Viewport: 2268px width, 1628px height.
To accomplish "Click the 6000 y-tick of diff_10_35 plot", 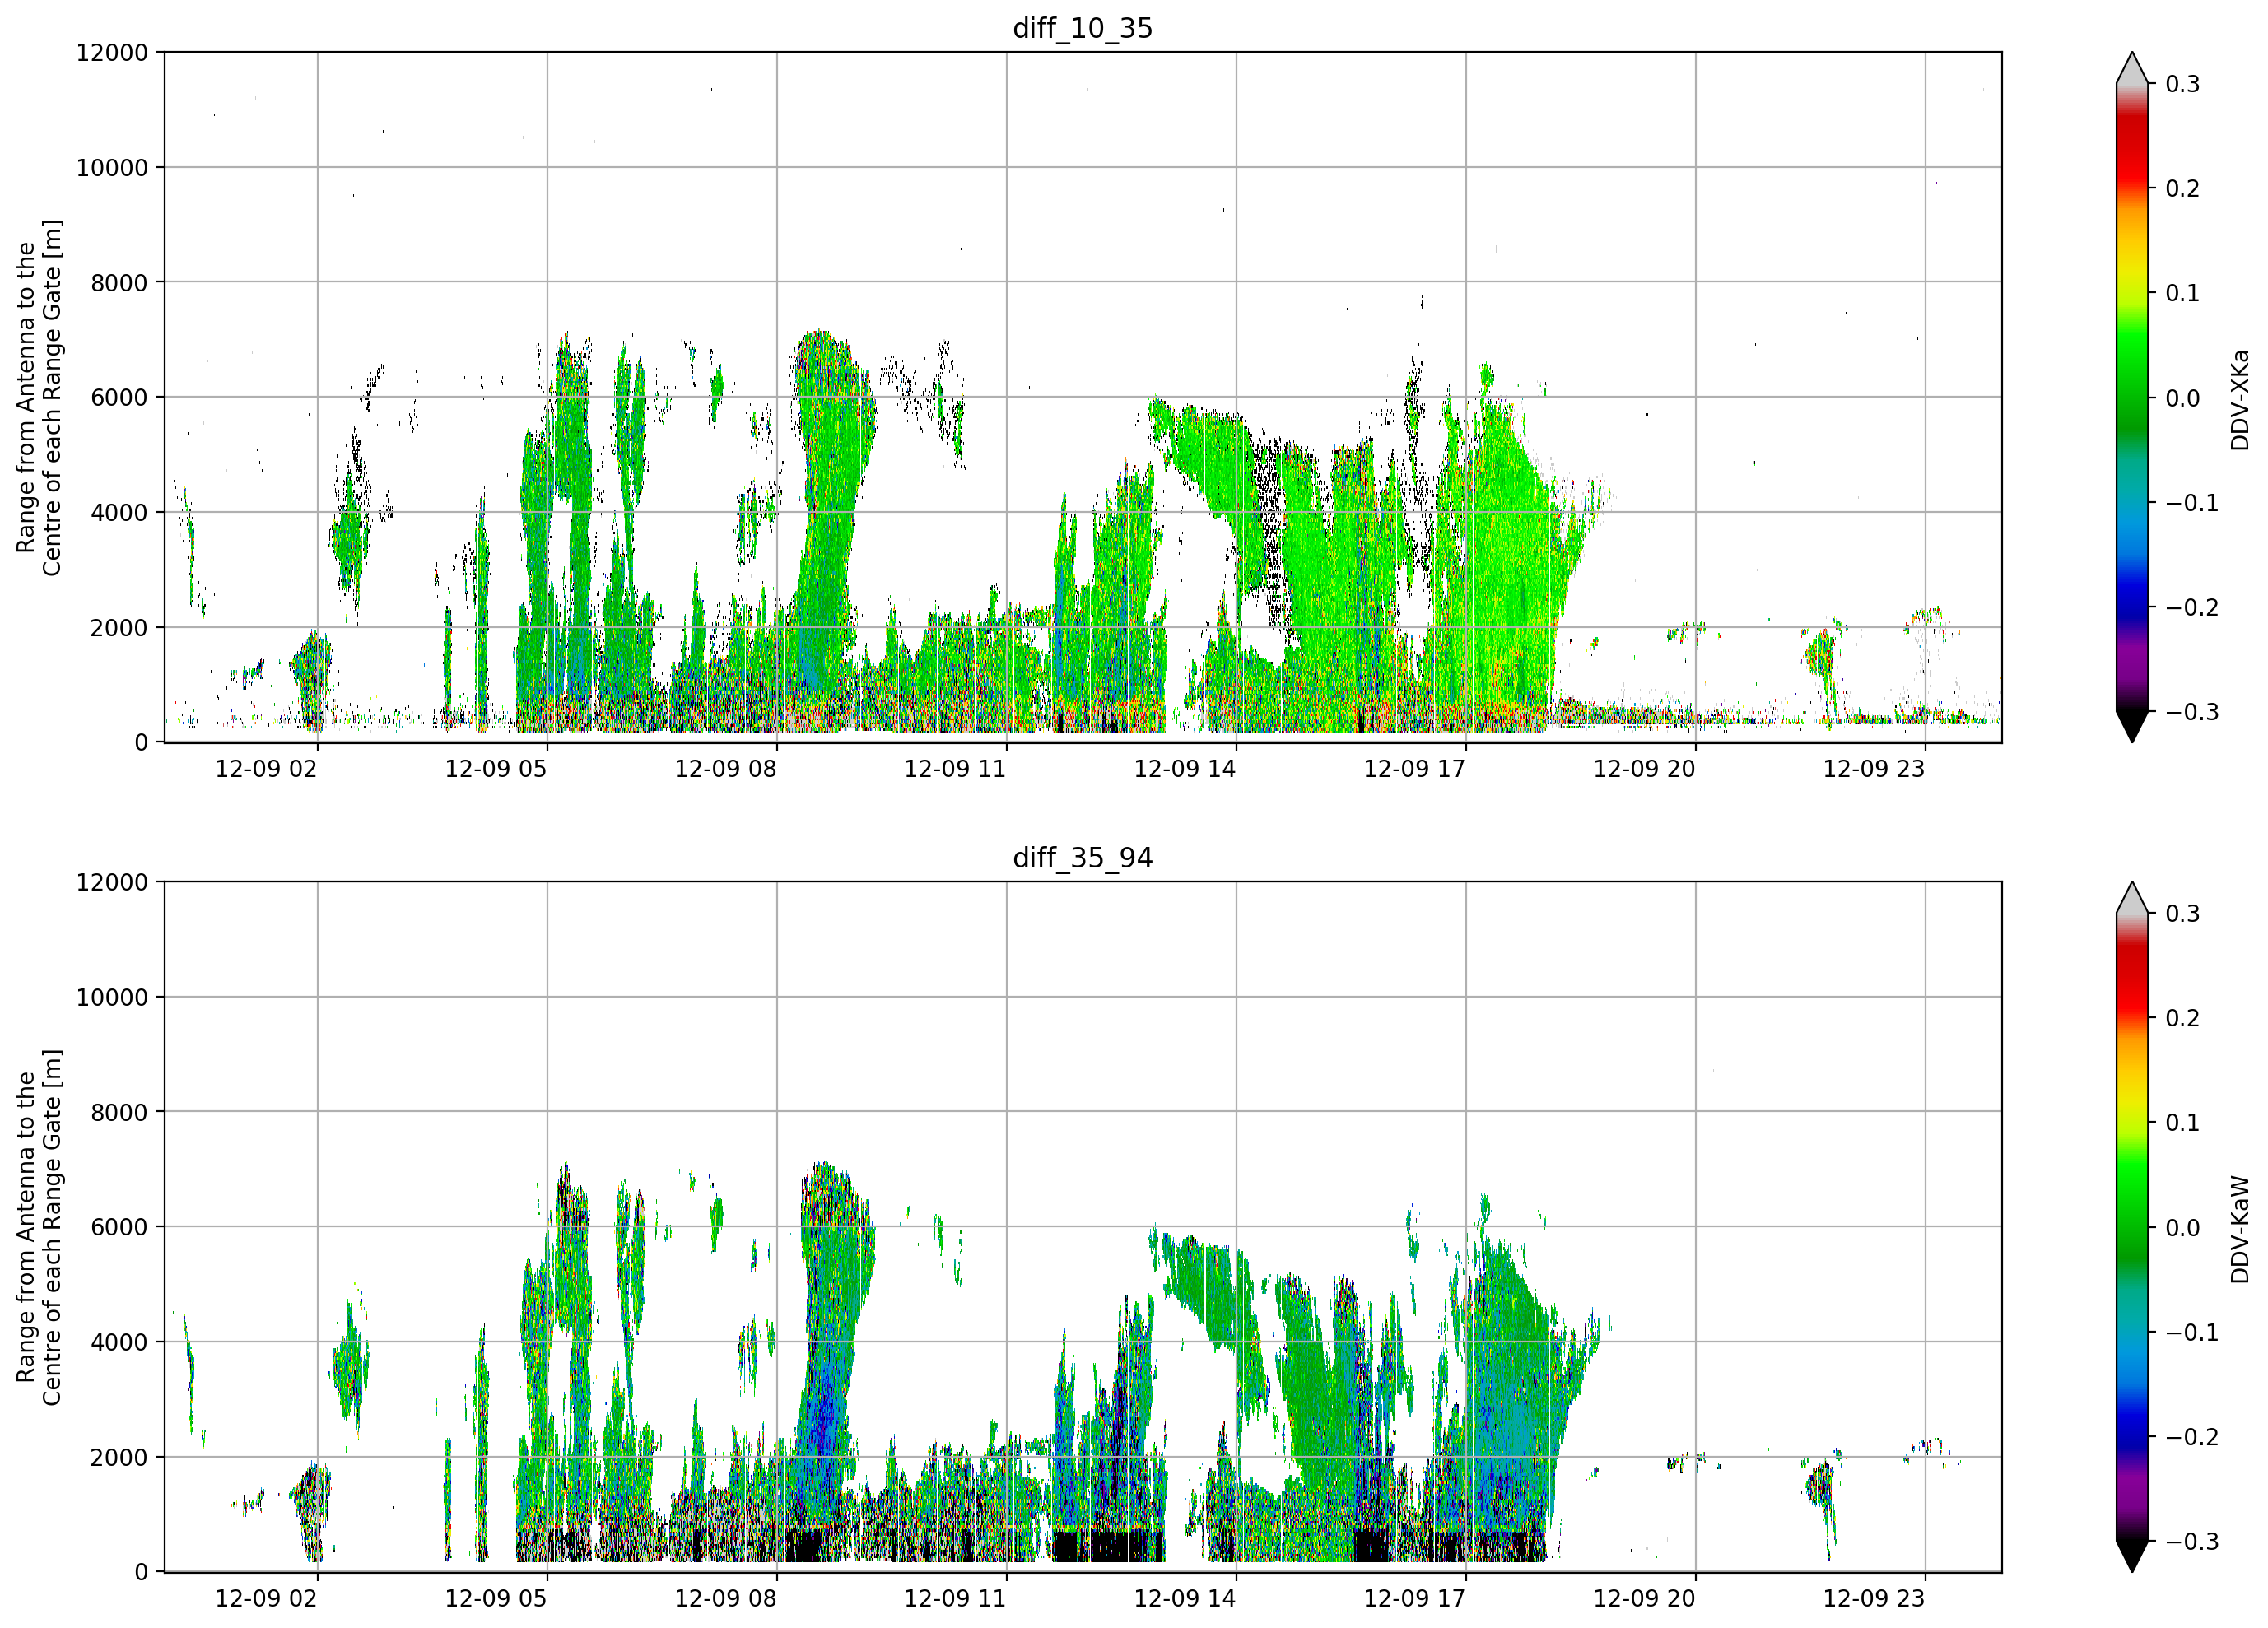I will pos(119,398).
